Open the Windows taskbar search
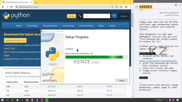 click(x=7, y=100)
